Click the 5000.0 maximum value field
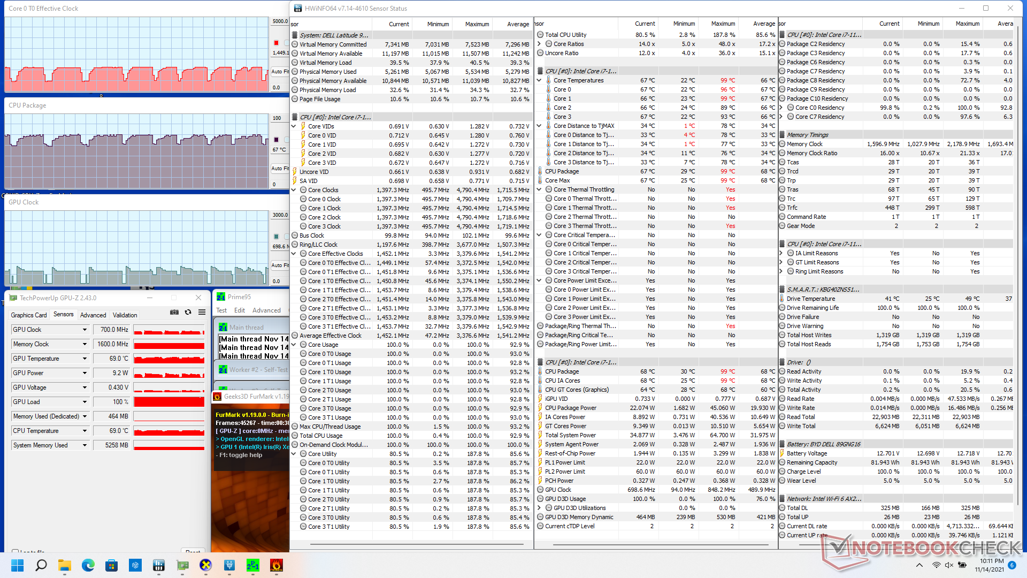Viewport: 1027px width, 578px height. tap(280, 21)
